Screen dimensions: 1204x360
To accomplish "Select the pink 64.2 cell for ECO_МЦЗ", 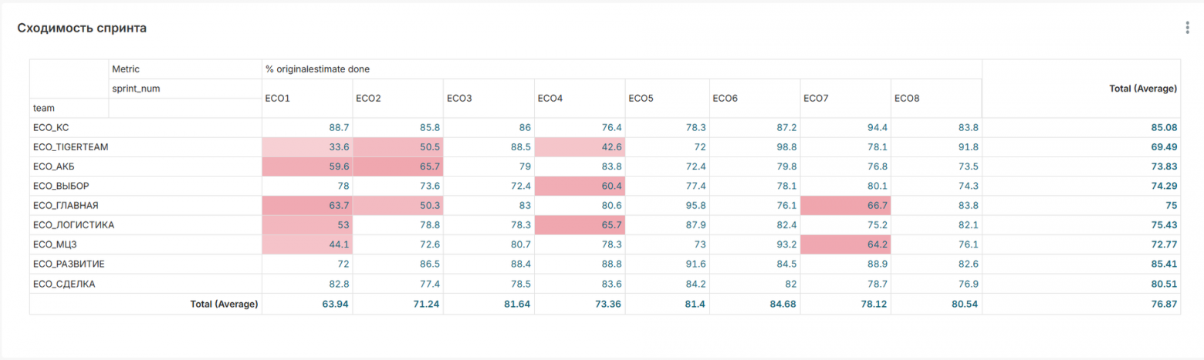I will [x=846, y=245].
